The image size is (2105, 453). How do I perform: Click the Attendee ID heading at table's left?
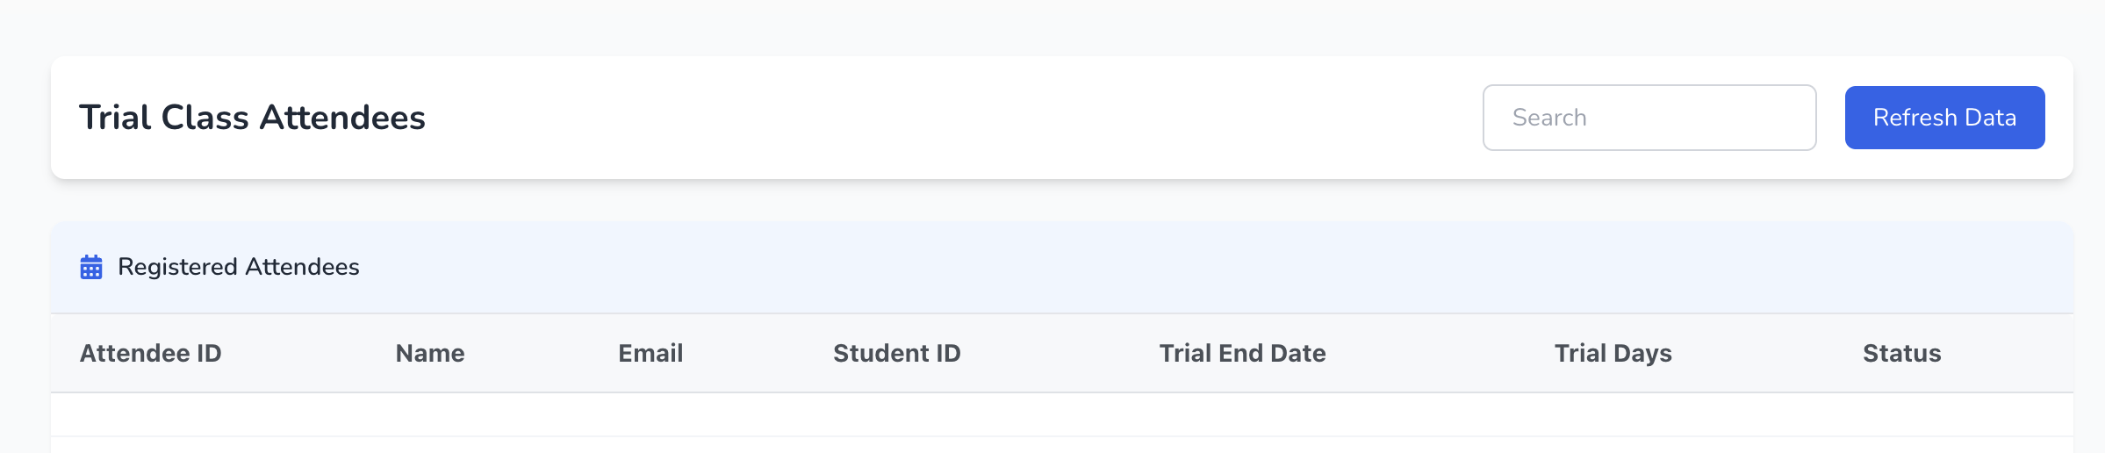pyautogui.click(x=150, y=353)
